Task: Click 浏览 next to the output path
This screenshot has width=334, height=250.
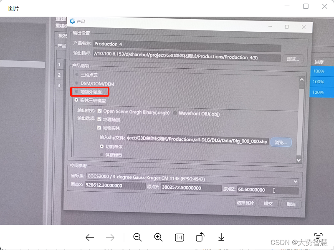Action: pyautogui.click(x=293, y=59)
